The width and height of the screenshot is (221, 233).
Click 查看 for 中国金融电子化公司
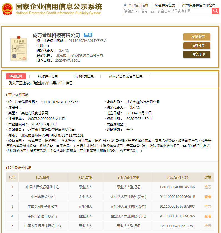(208, 206)
